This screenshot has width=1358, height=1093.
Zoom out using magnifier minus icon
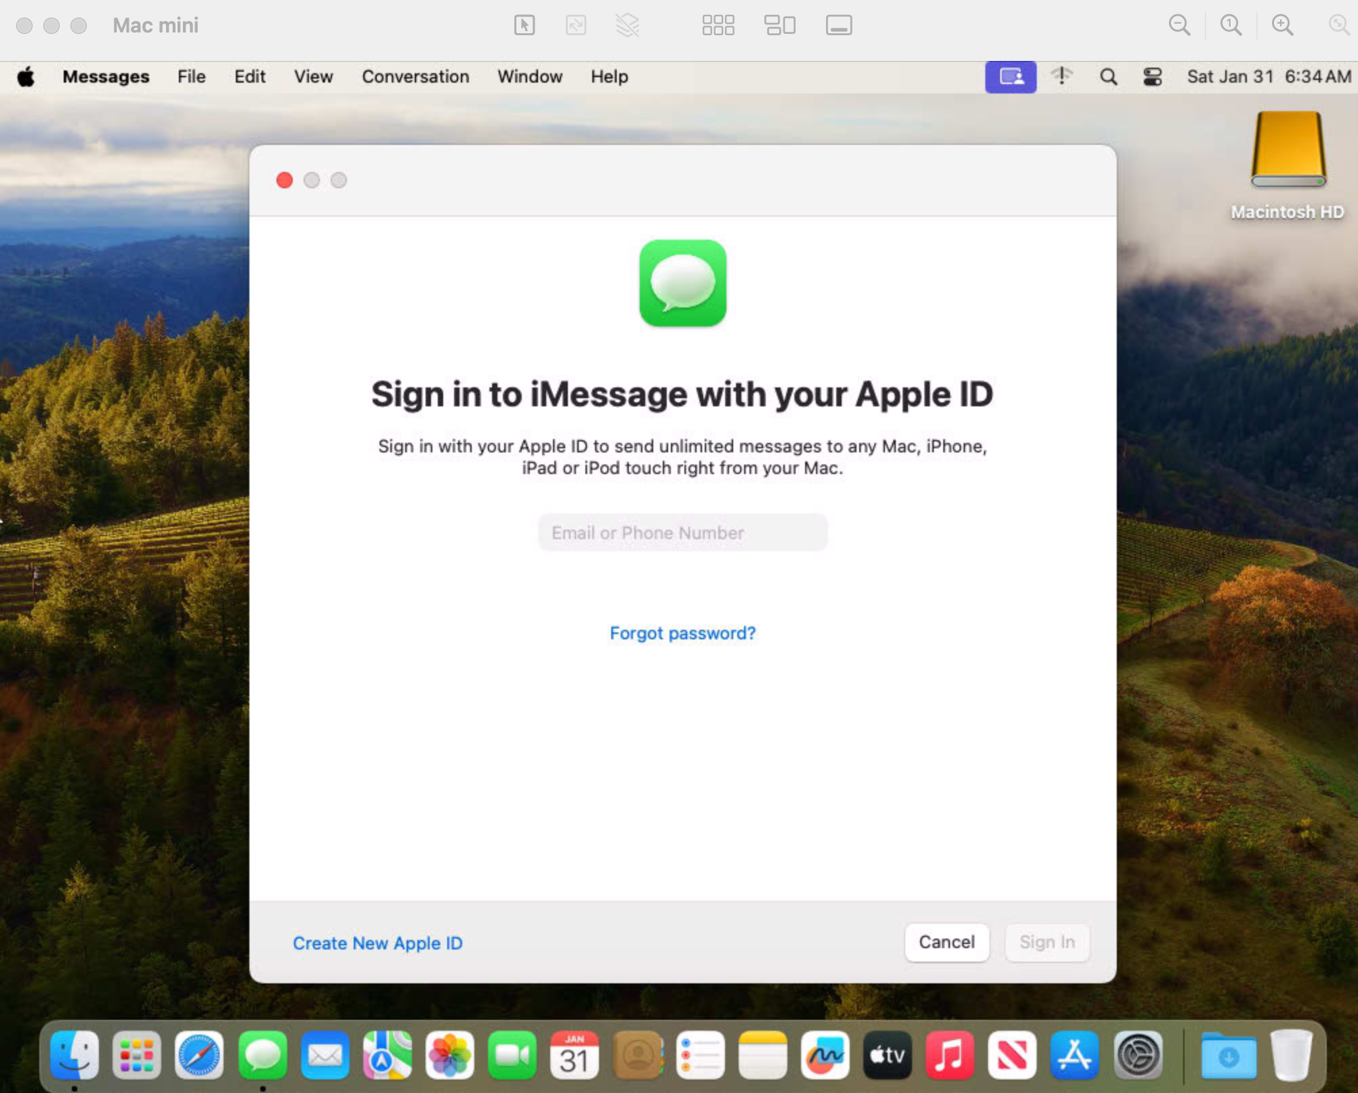click(x=1179, y=25)
